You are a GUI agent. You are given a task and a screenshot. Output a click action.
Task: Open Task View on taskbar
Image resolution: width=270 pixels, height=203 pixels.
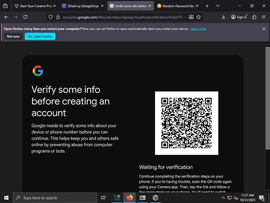point(103,198)
